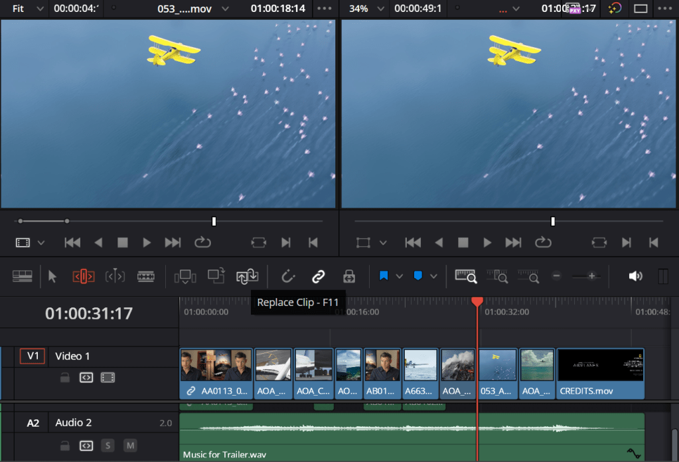Select the Blade Edit Mode tool

(x=146, y=276)
